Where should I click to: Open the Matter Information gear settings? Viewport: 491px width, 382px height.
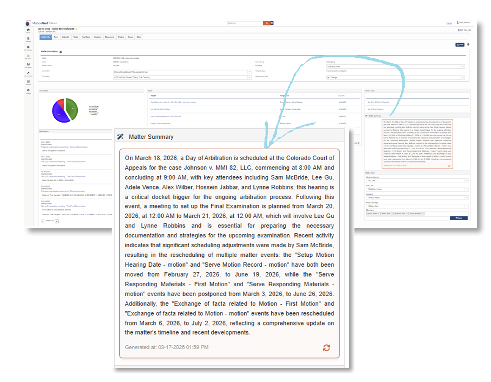pos(61,52)
